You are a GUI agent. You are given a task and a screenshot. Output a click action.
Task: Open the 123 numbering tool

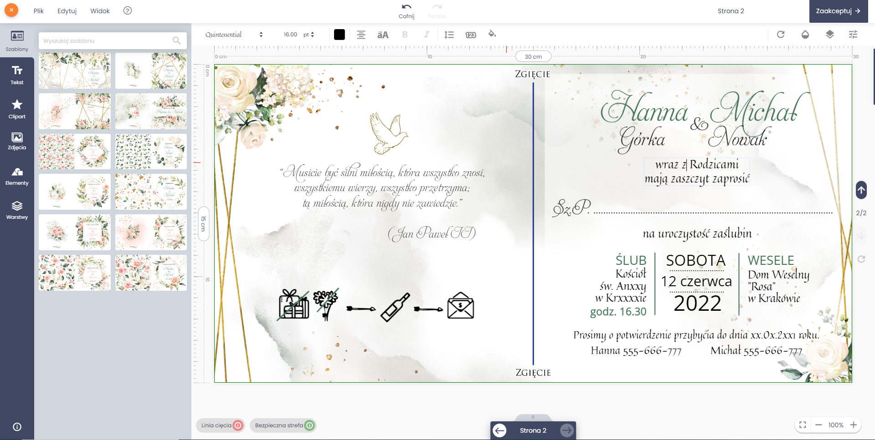(471, 35)
